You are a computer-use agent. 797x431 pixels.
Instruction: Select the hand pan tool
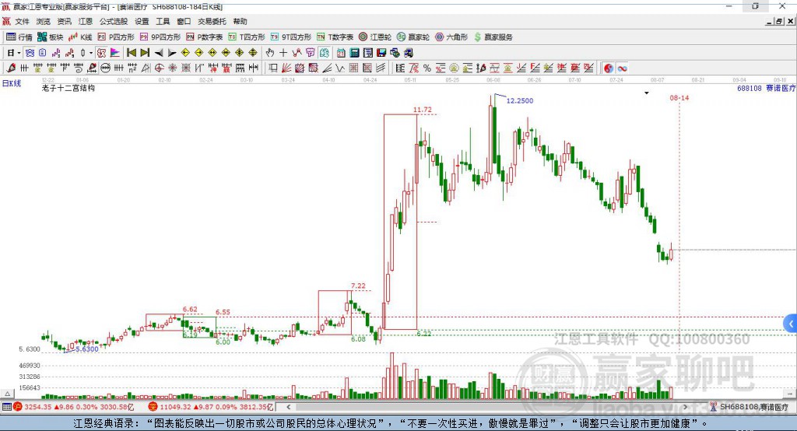(x=270, y=53)
